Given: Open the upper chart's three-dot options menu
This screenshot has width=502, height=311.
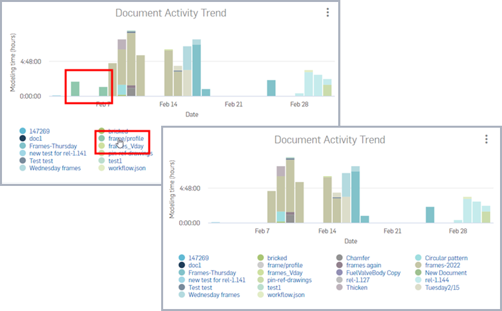Looking at the screenshot, I should tap(328, 13).
